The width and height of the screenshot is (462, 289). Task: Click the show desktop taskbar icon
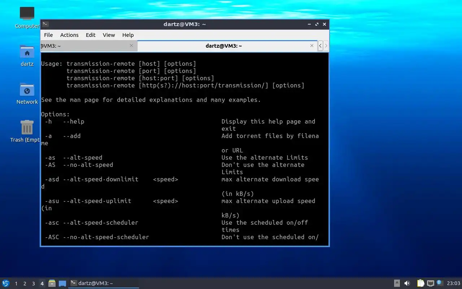[x=62, y=284]
